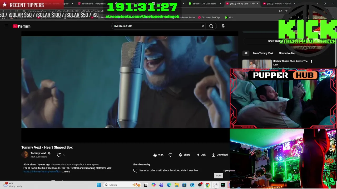Open Microsoft Teams on taskbar
Viewport: 337px width, 189px height.
(x=161, y=185)
